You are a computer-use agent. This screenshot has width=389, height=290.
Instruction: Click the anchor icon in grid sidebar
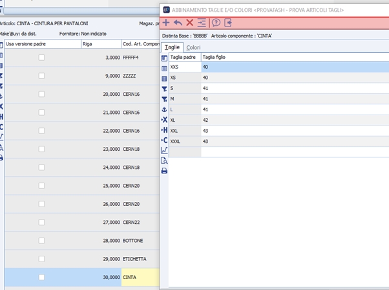click(x=164, y=109)
